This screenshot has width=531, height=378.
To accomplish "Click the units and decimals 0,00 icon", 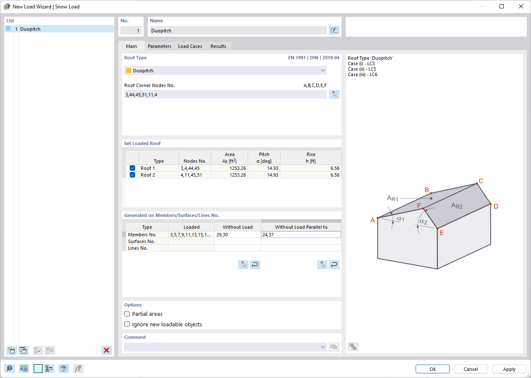I will tap(24, 369).
